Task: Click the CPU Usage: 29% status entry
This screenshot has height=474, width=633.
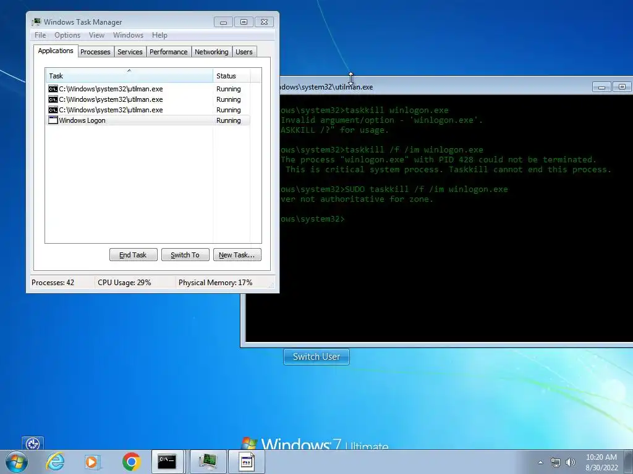Action: [124, 283]
